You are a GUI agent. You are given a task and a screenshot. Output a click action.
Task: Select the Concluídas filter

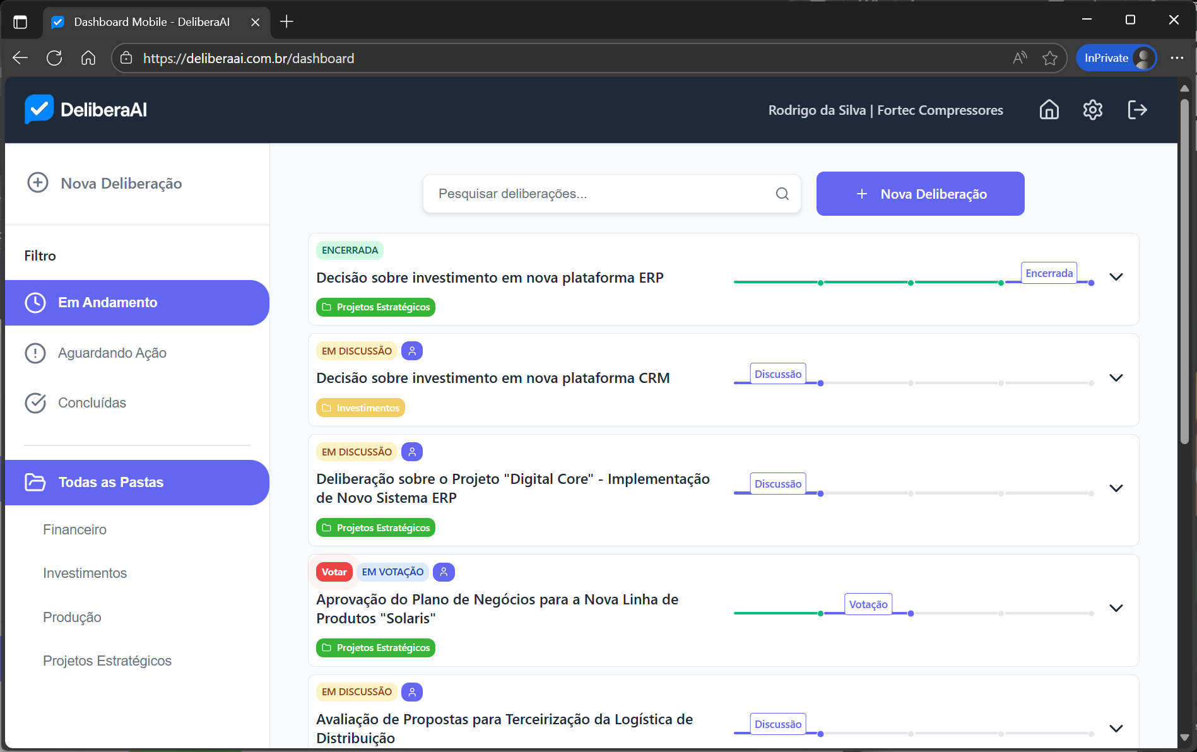92,403
